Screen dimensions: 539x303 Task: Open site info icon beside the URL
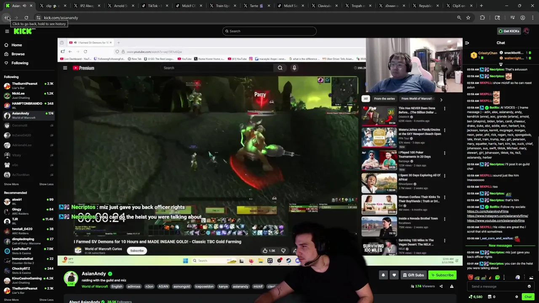point(38,18)
